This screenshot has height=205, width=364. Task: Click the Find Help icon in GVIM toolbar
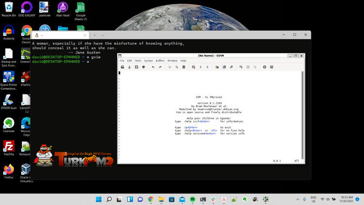[x=272, y=67]
